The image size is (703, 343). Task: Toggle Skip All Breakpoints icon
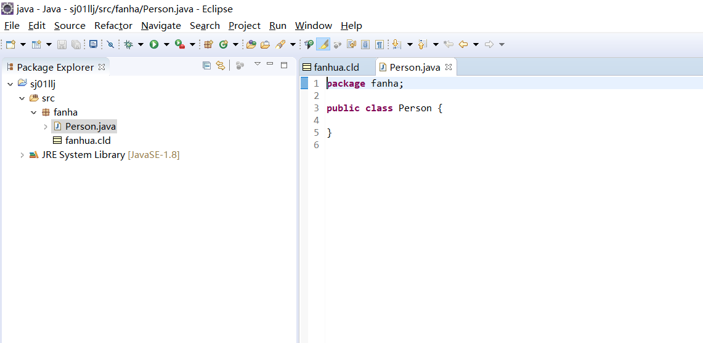point(110,44)
